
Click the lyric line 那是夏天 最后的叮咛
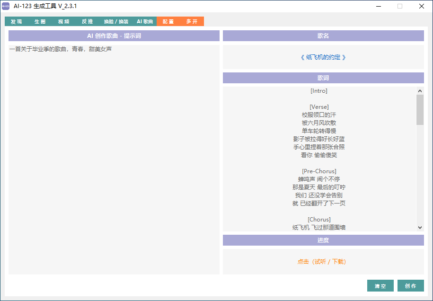pyautogui.click(x=319, y=187)
